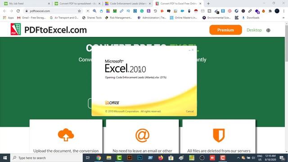
Task: Go forward one page in browser history
Action: [11, 11]
